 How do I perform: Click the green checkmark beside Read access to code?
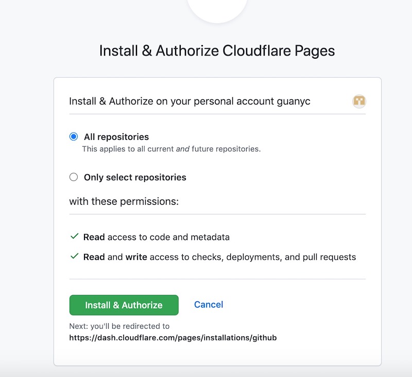click(75, 236)
